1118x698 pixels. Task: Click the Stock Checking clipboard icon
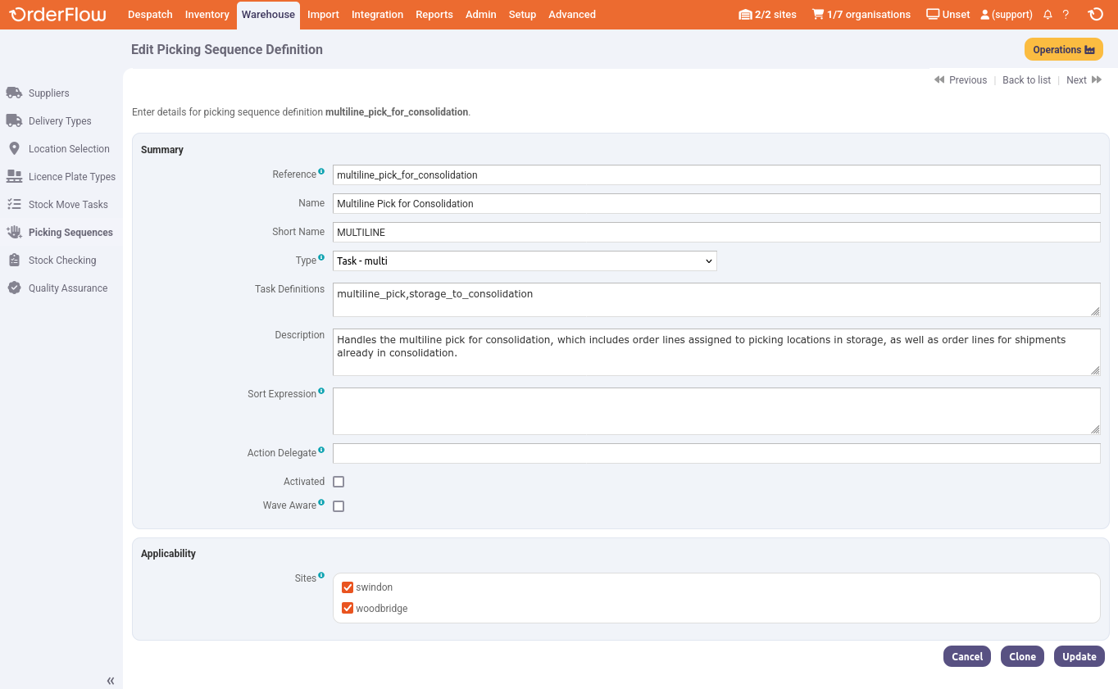[x=14, y=260]
